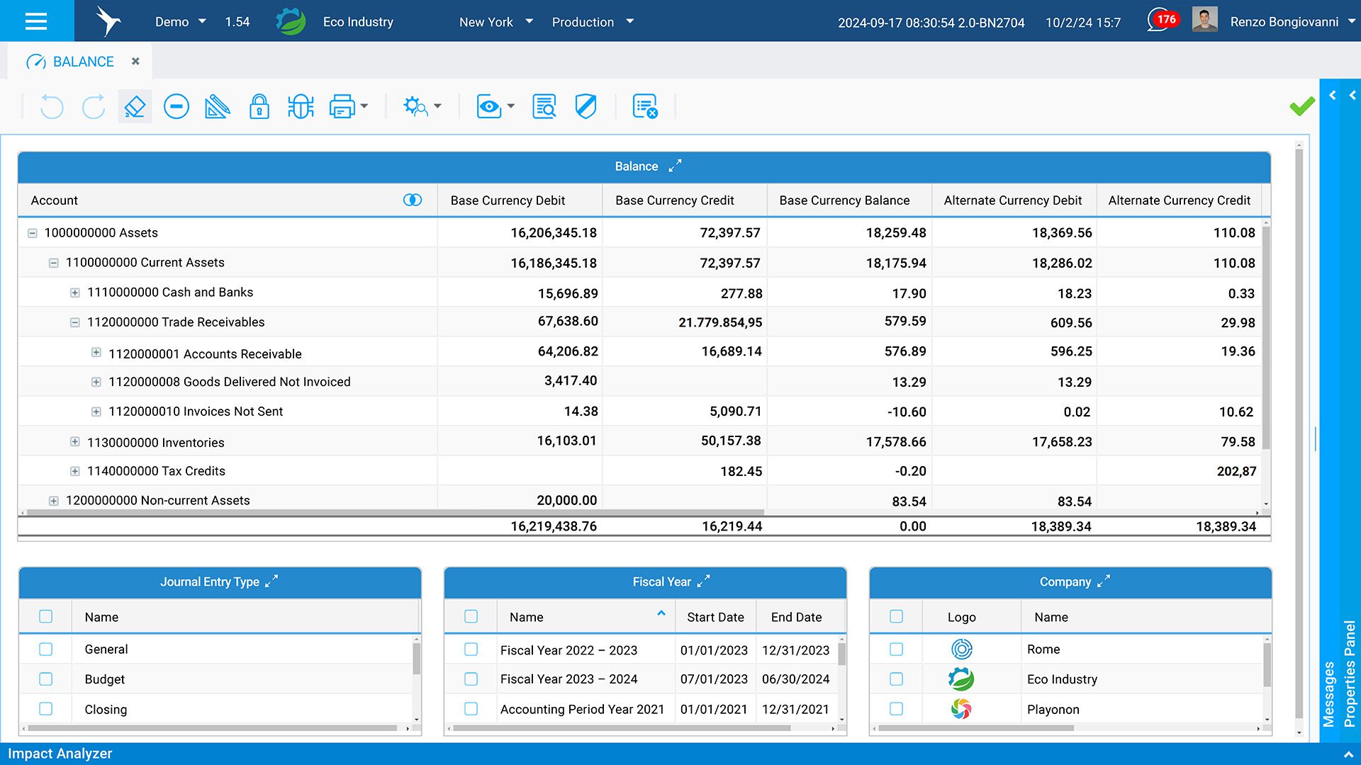Click the document search preview icon
The width and height of the screenshot is (1361, 765).
click(x=544, y=107)
